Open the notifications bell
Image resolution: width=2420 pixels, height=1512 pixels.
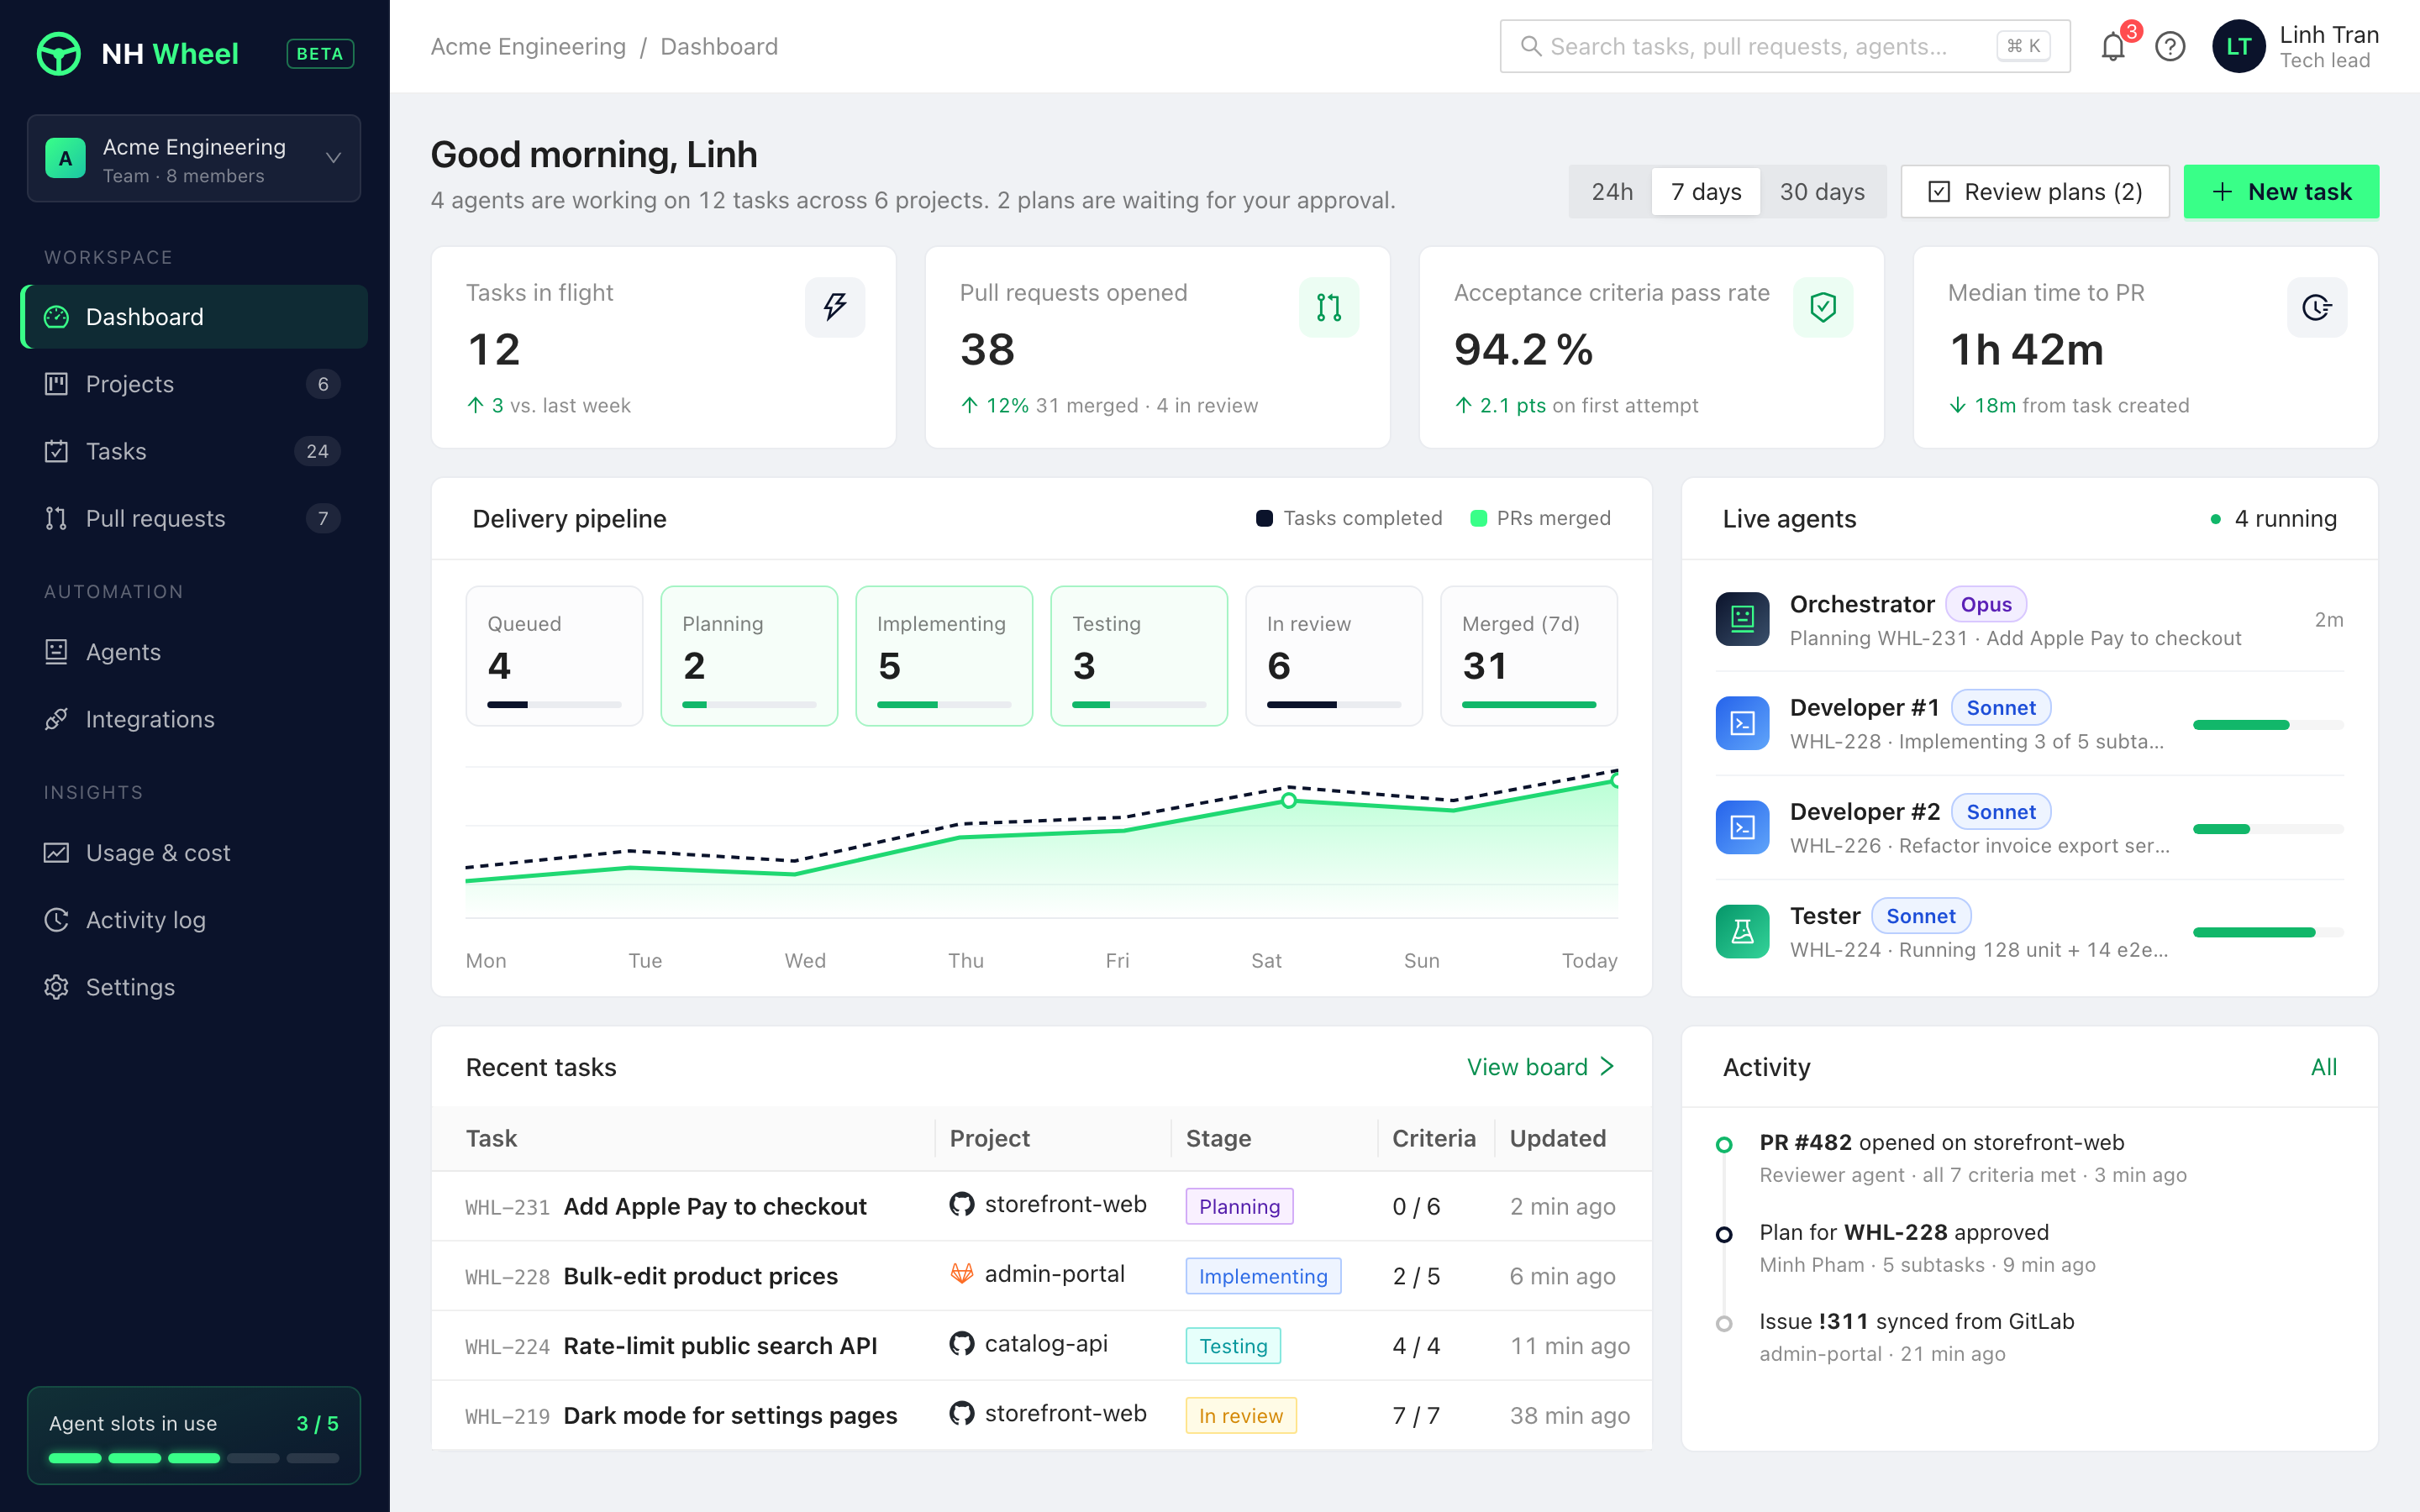[x=2113, y=46]
